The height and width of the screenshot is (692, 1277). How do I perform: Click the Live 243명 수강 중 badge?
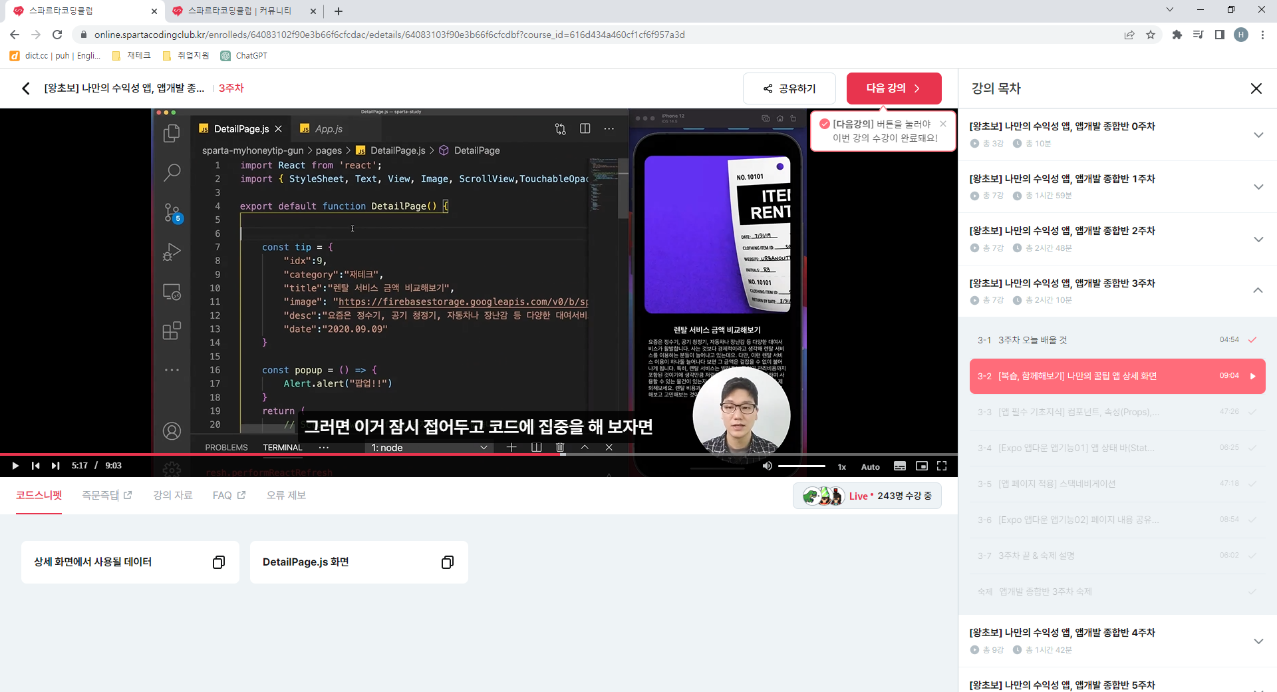(867, 496)
